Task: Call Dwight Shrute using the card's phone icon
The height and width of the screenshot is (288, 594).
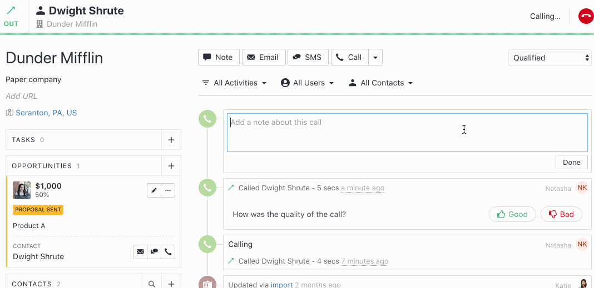Action: (168, 252)
